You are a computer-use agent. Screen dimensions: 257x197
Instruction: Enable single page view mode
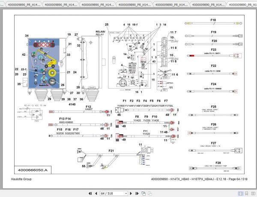(240, 194)
